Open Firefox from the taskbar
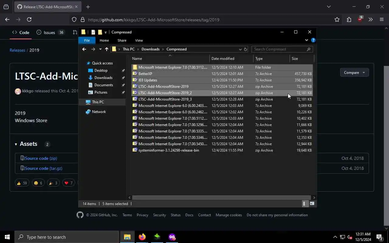This screenshot has width=389, height=243. 142,237
